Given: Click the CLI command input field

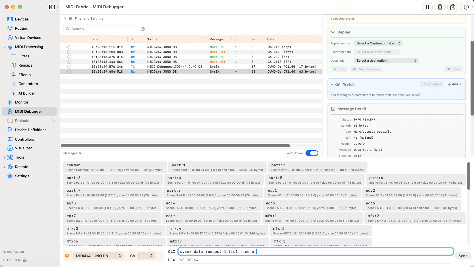Looking at the screenshot, I should coord(316,251).
